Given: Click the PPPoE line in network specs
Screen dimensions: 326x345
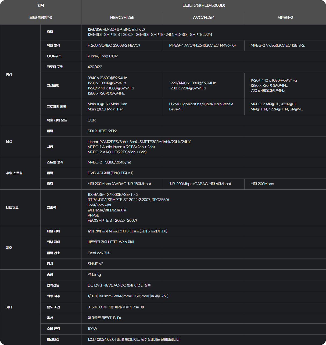Looking at the screenshot, I should pyautogui.click(x=93, y=215).
